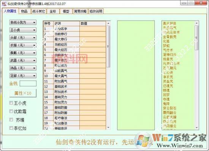This screenshot has width=209, height=151.
Task: Click the app icon in title bar
Action: pyautogui.click(x=4, y=3)
